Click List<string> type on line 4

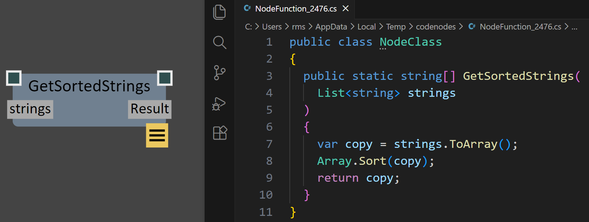[359, 93]
